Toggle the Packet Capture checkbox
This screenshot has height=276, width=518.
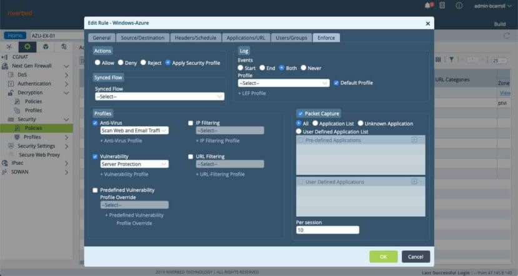301,114
